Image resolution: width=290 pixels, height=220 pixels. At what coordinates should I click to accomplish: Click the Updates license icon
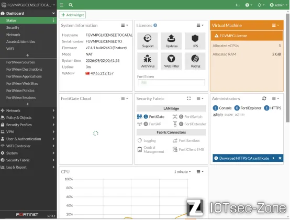[x=171, y=41]
